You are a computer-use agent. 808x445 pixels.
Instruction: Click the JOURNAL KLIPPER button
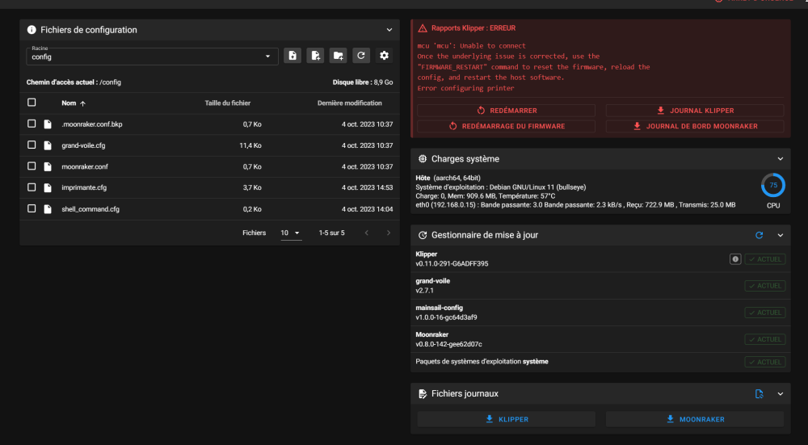(694, 111)
